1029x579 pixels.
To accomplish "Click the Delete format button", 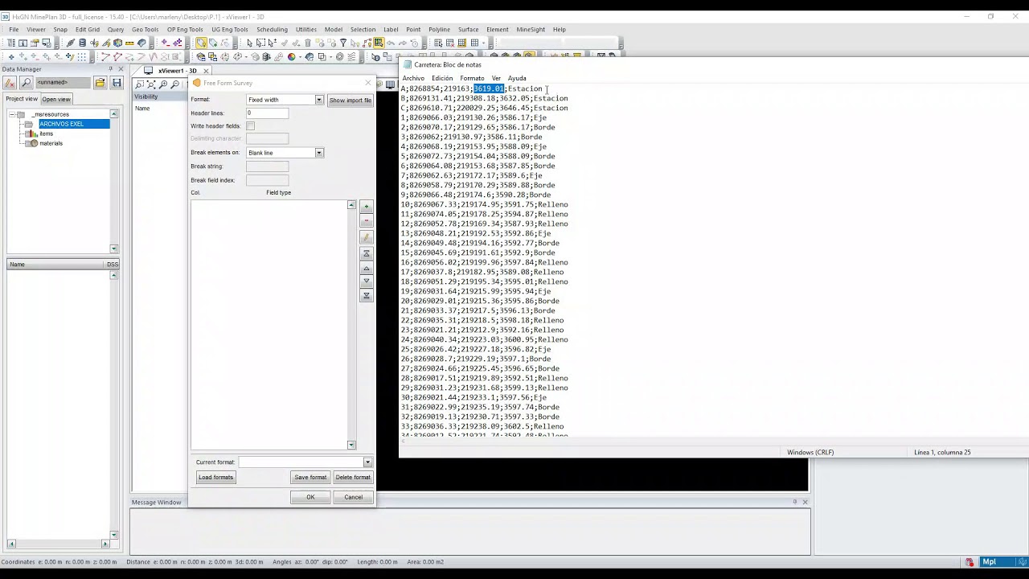I will coord(353,478).
